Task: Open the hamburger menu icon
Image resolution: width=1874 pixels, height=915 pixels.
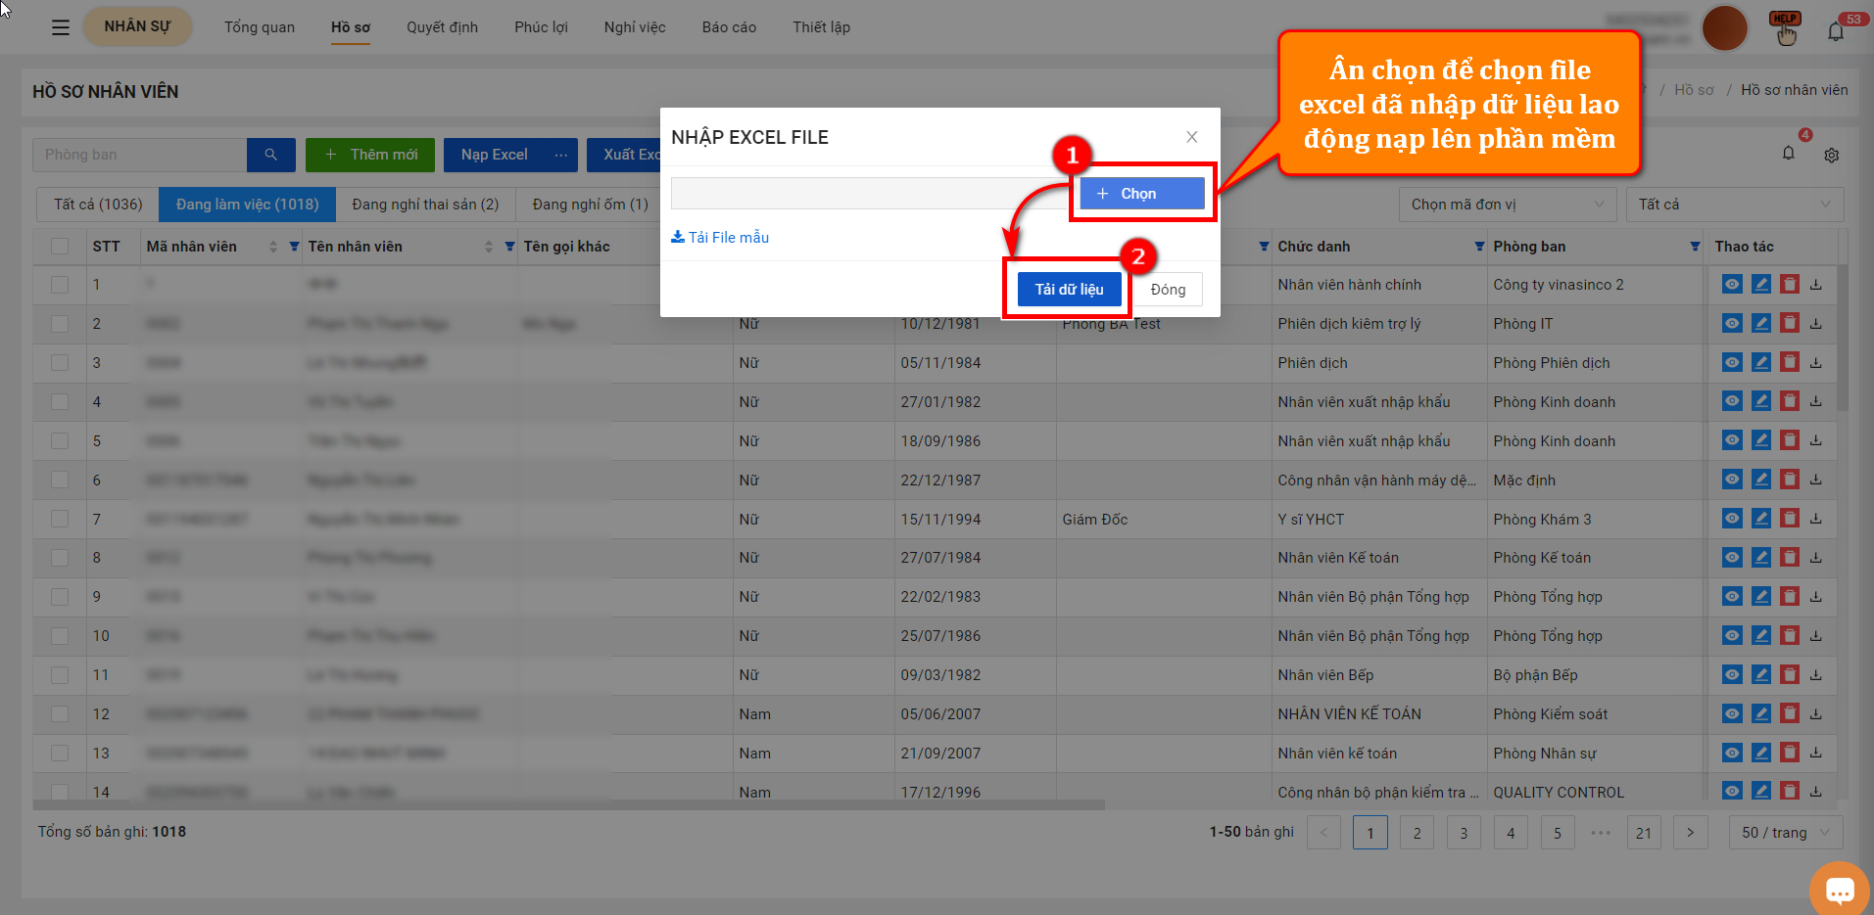Action: (61, 27)
